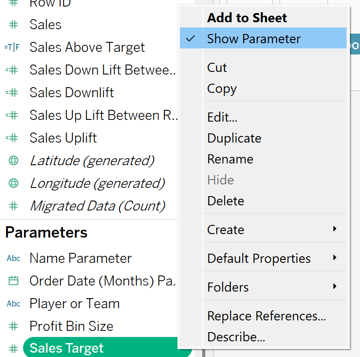Click the Abc icon beside Name Parameter
Screen dimensions: 360x357
(14, 258)
